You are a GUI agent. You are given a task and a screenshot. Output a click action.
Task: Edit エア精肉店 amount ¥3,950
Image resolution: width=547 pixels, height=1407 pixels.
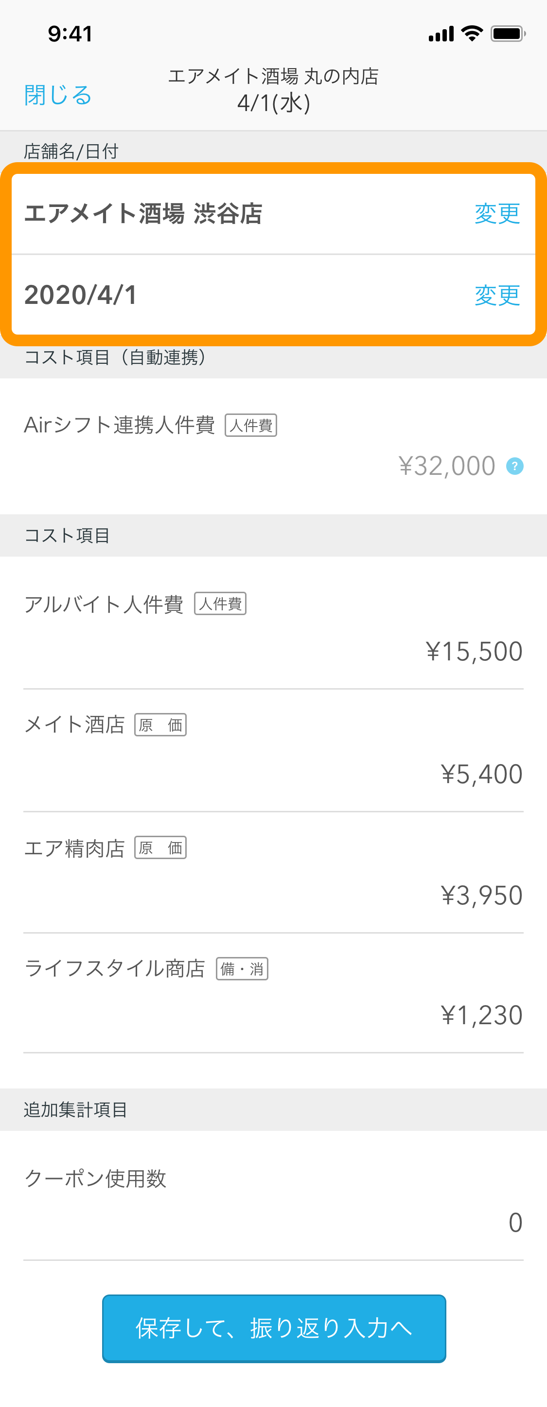click(481, 895)
